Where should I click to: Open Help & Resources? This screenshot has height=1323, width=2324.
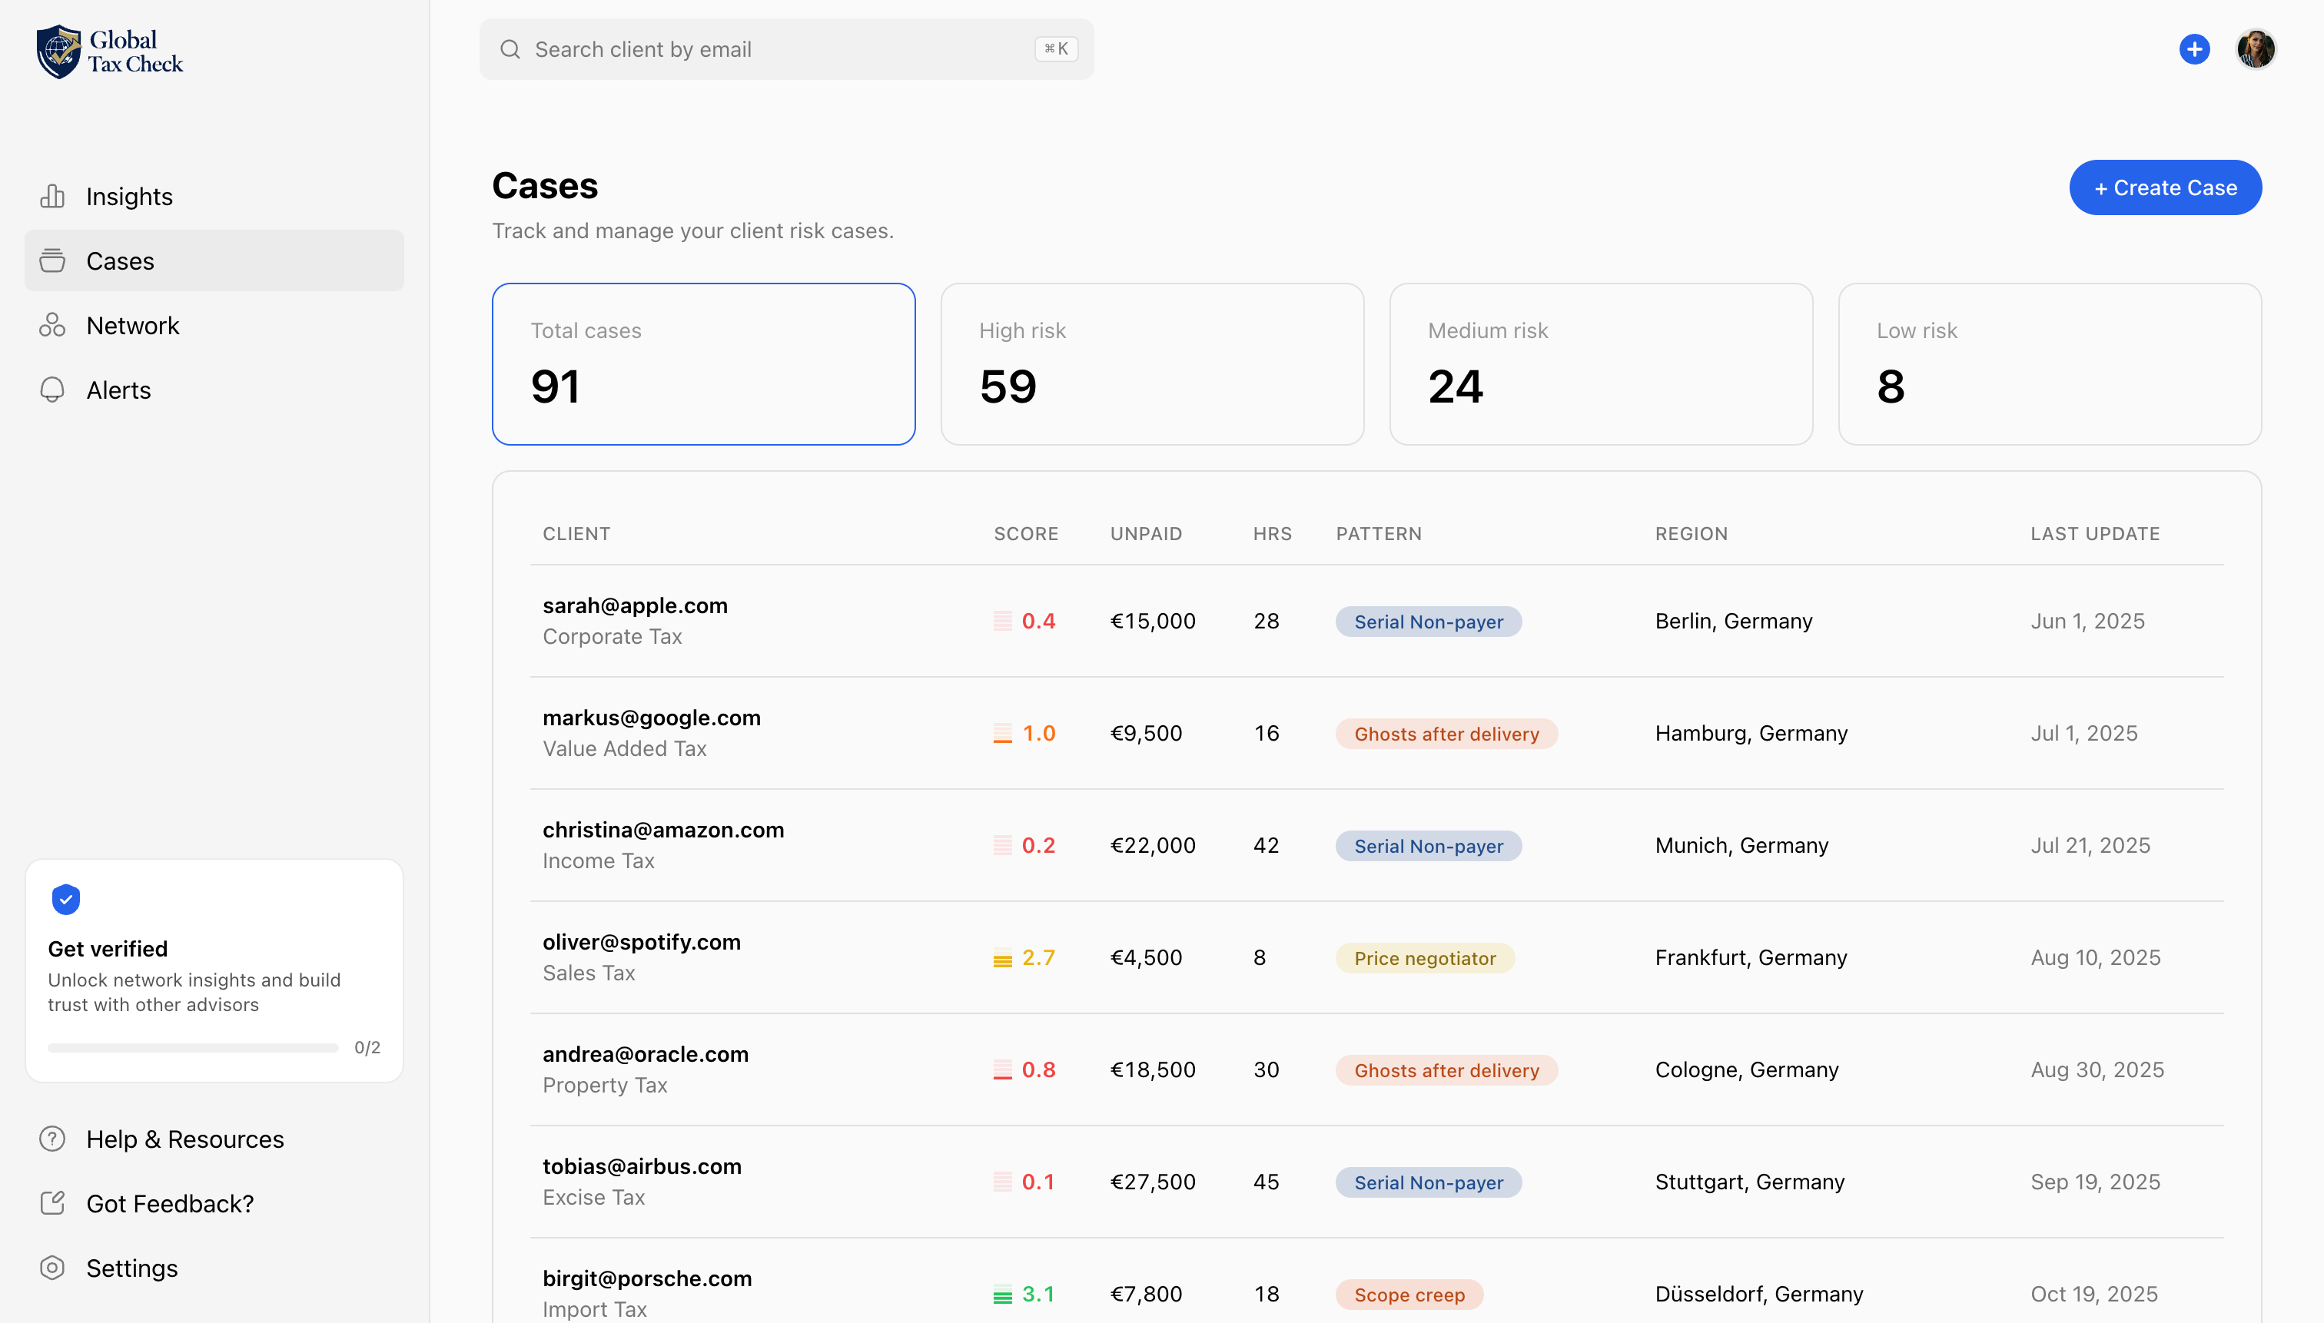coord(214,1139)
